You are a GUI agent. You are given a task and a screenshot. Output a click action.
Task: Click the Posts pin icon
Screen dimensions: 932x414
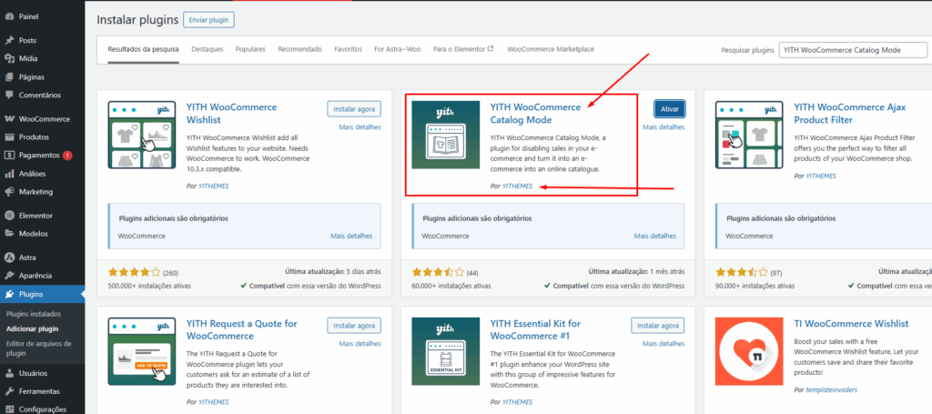[9, 40]
